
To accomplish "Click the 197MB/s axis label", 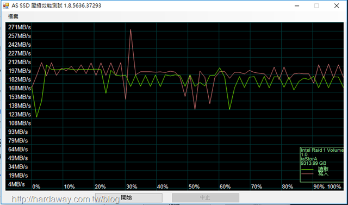I will click(x=20, y=71).
